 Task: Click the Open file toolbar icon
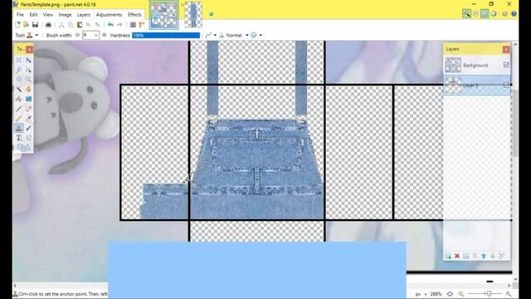click(26, 25)
